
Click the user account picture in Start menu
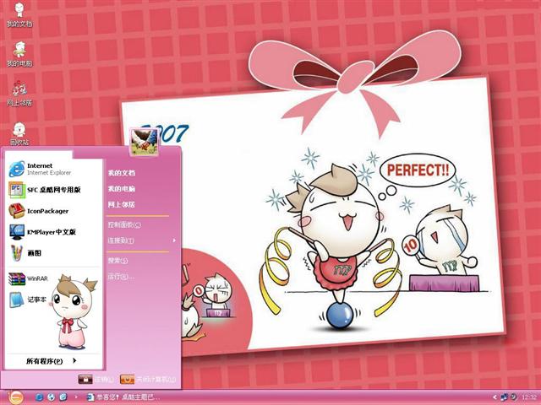[145, 142]
